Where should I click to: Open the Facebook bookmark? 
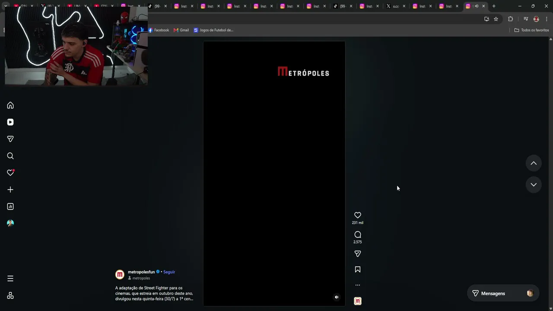(159, 30)
